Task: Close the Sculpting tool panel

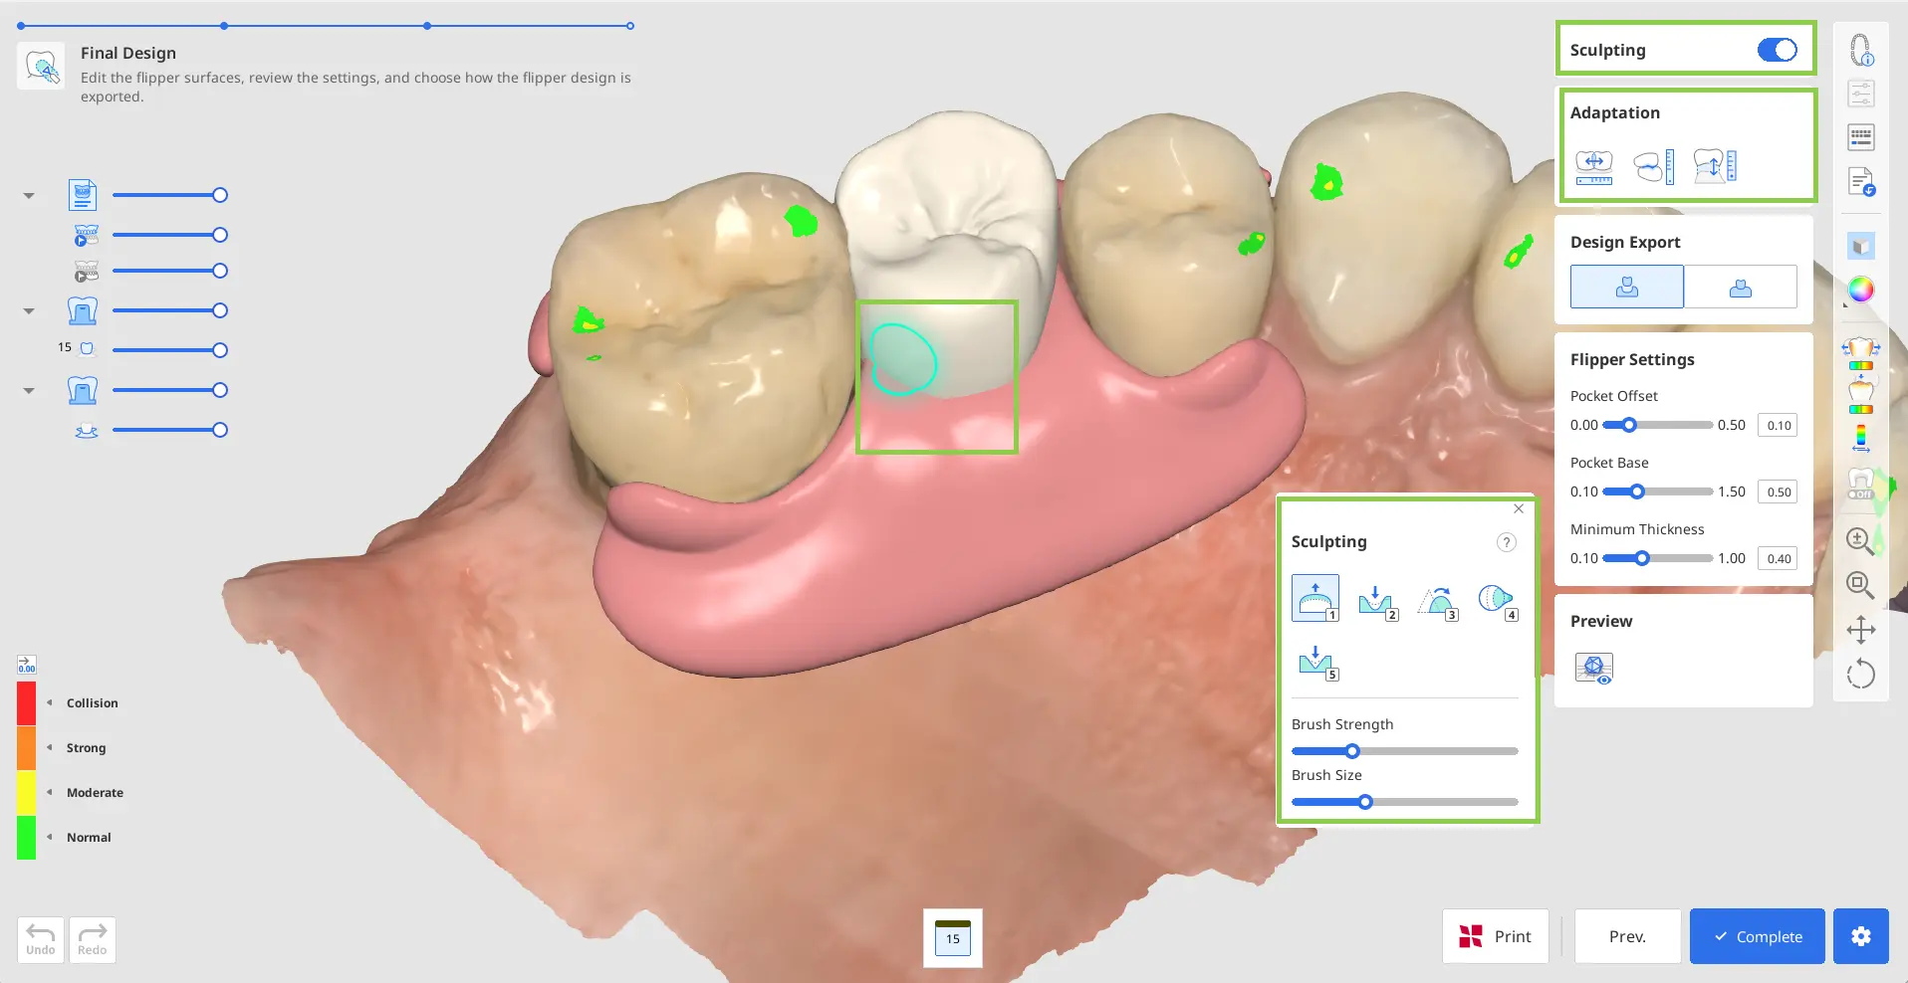Action: pos(1519,508)
